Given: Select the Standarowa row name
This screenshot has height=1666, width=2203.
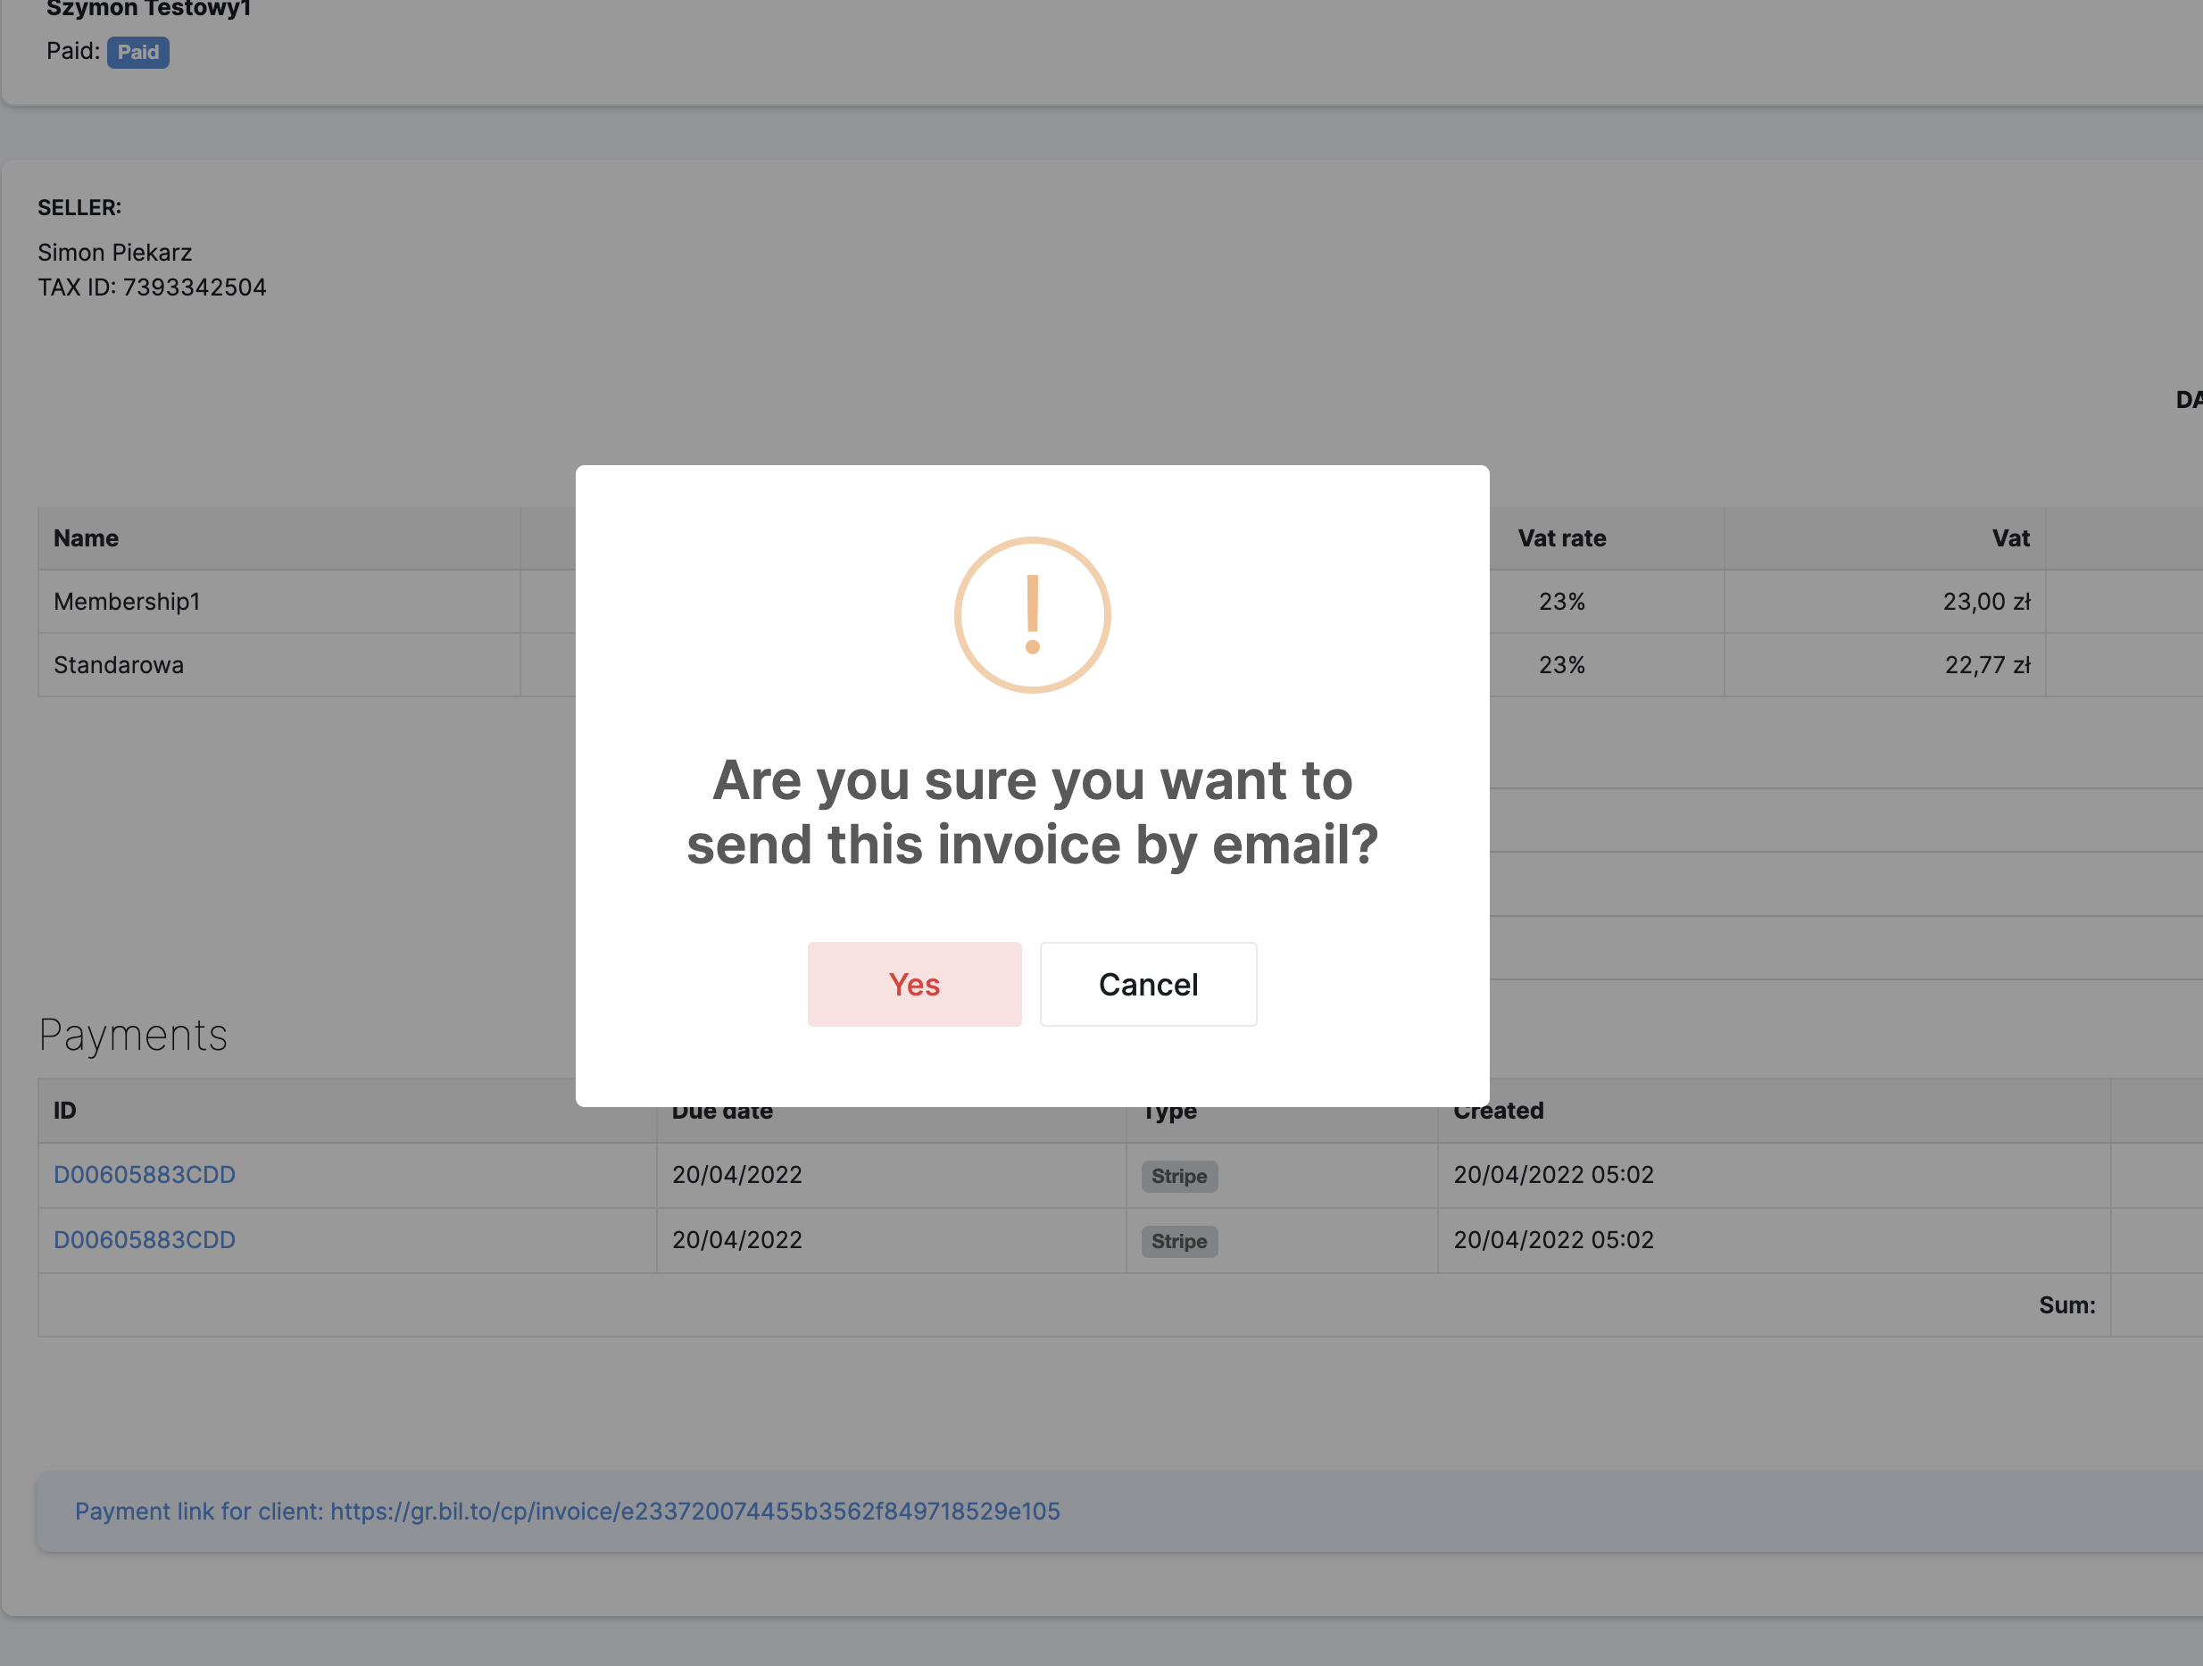Looking at the screenshot, I should pos(119,664).
